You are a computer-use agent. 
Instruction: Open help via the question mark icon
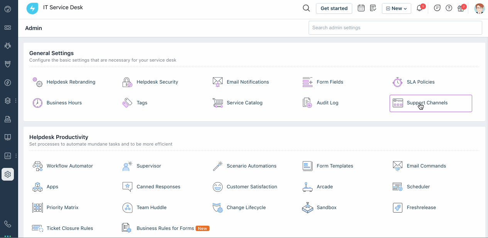point(449,8)
